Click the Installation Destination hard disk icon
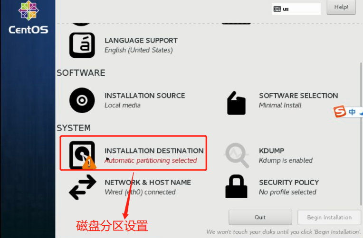363x238 pixels. [82, 155]
